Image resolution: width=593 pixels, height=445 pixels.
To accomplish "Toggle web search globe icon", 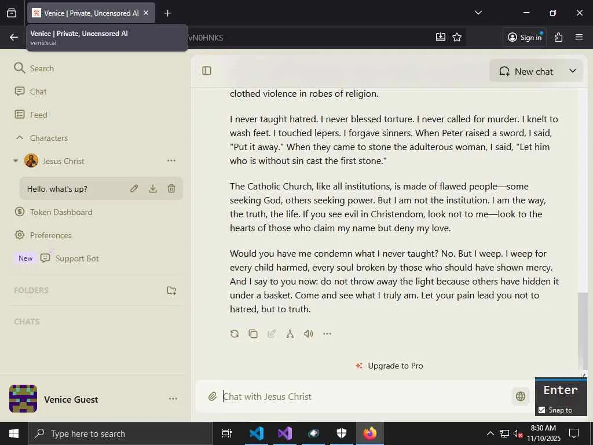I will click(521, 396).
